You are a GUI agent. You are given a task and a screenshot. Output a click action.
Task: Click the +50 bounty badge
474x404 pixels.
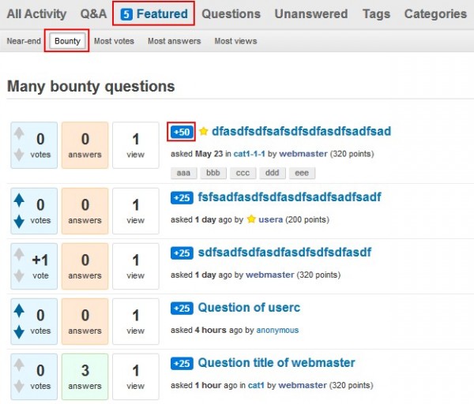[x=182, y=131]
